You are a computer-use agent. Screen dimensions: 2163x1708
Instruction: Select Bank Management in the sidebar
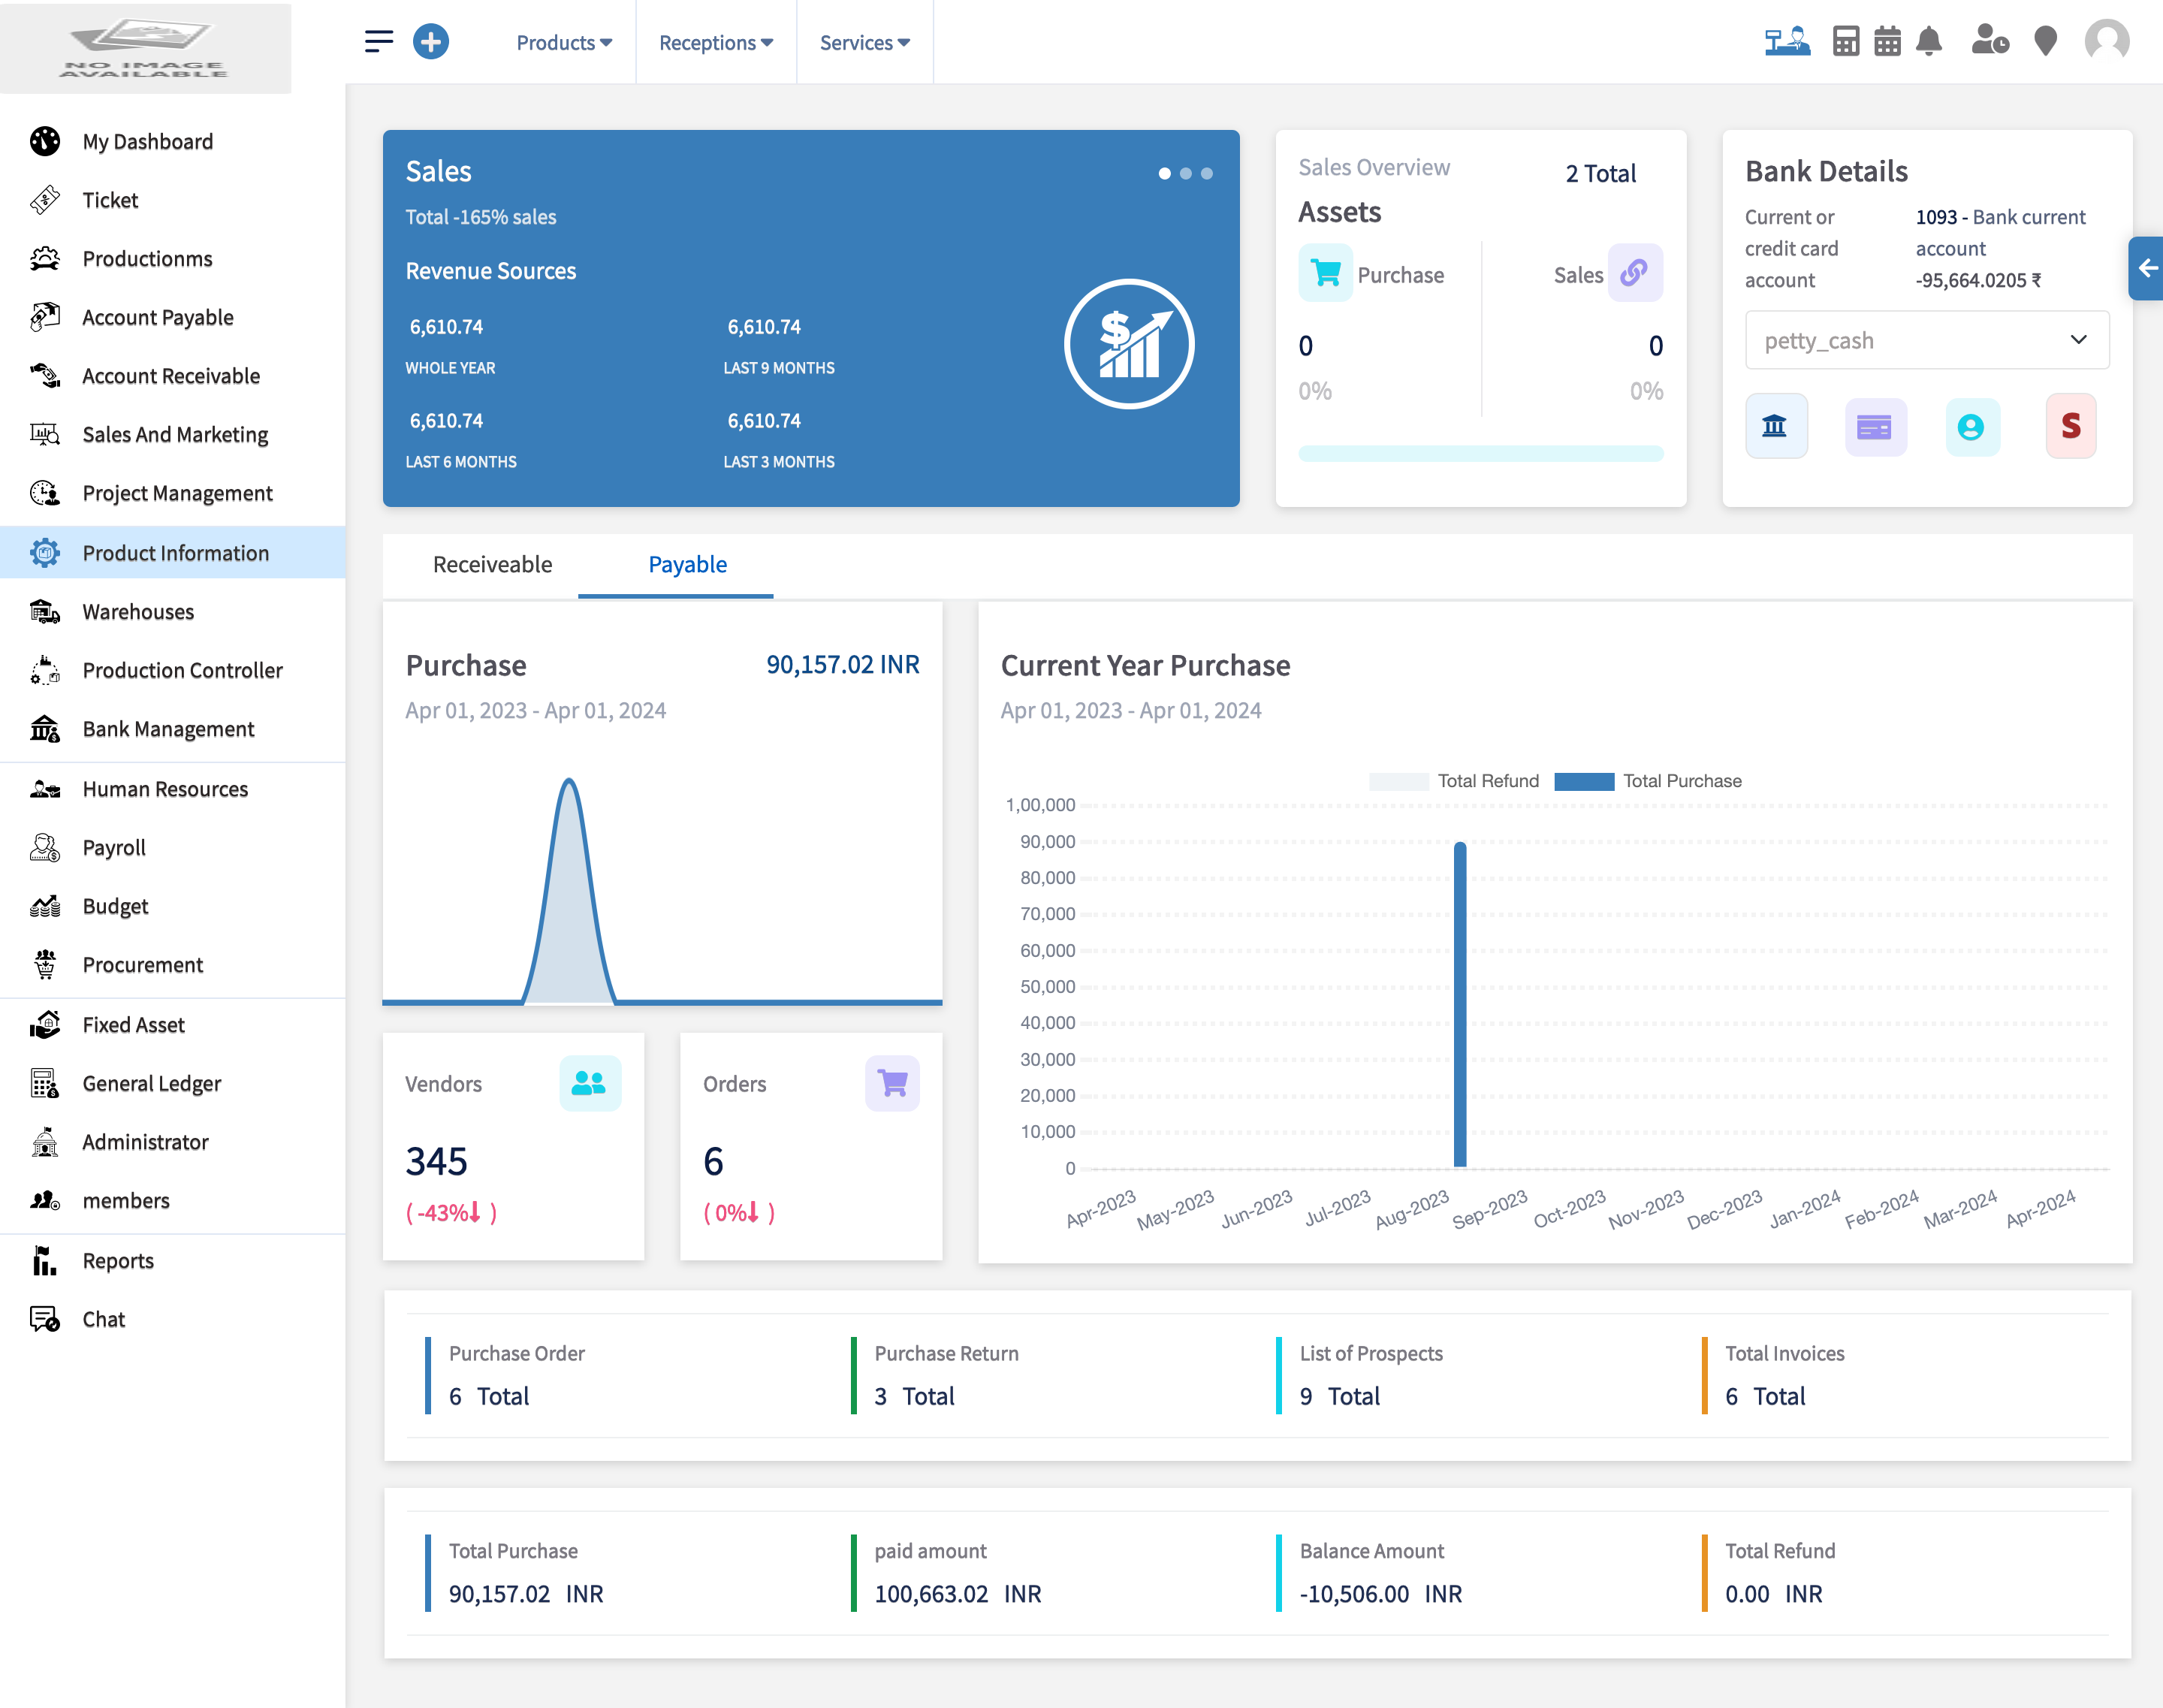[x=168, y=729]
